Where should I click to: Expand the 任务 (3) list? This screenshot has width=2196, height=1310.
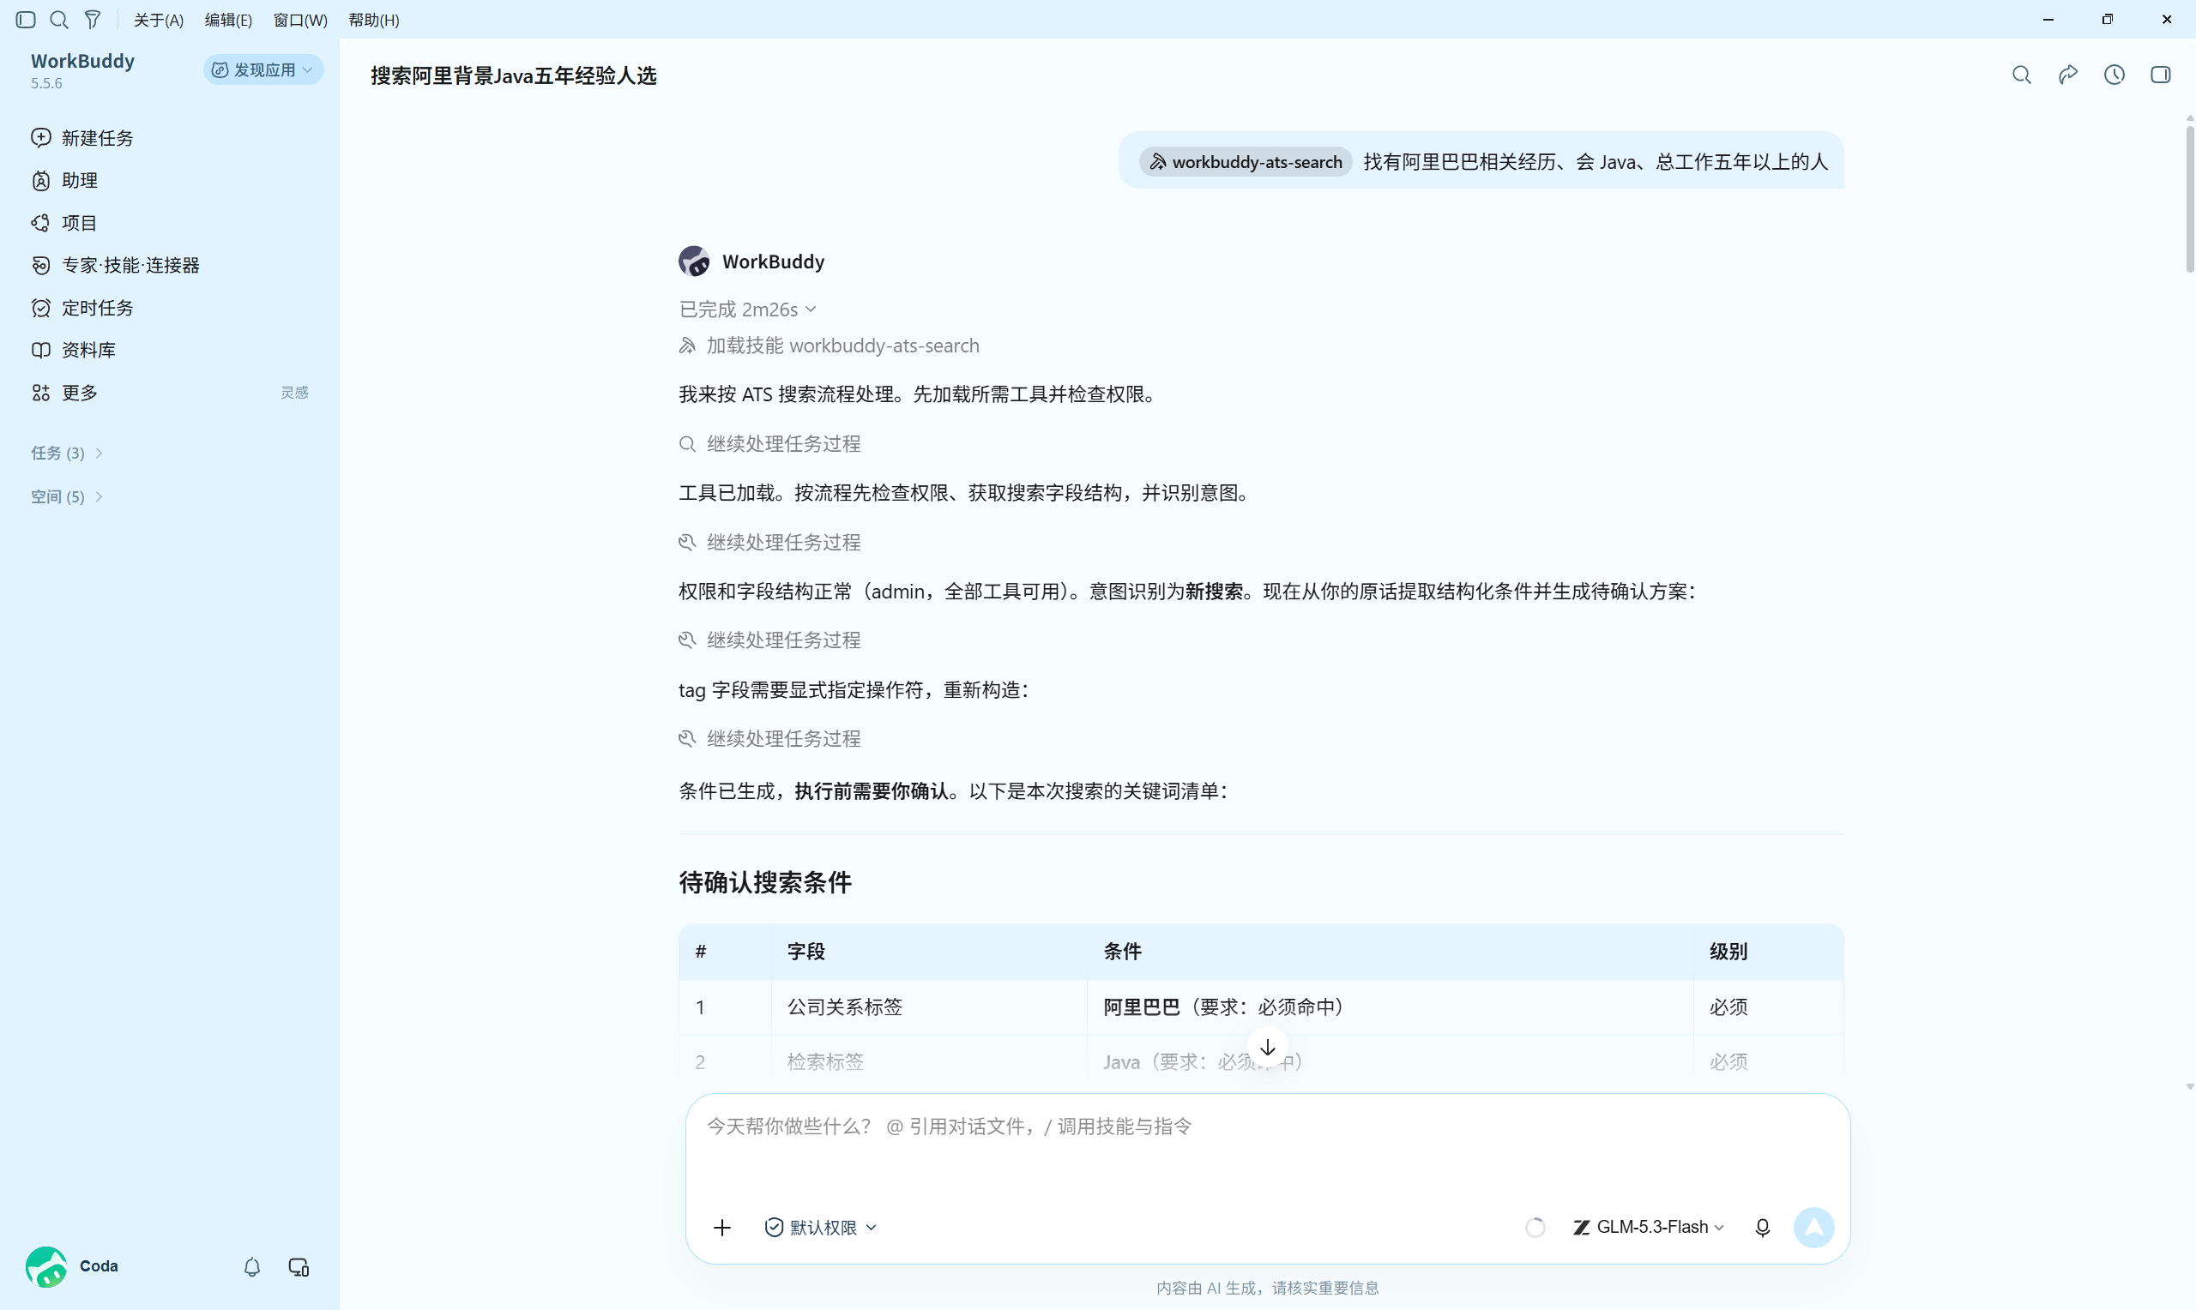pos(67,453)
